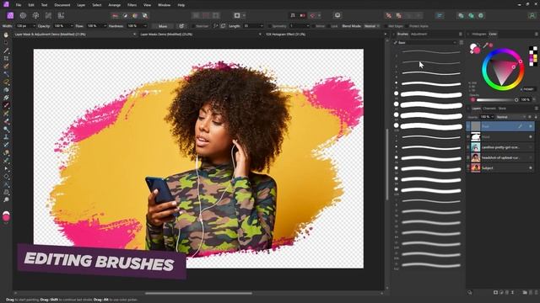The height and width of the screenshot is (303, 540).
Task: Enable the Symmetry checkbox
Action: point(270,26)
